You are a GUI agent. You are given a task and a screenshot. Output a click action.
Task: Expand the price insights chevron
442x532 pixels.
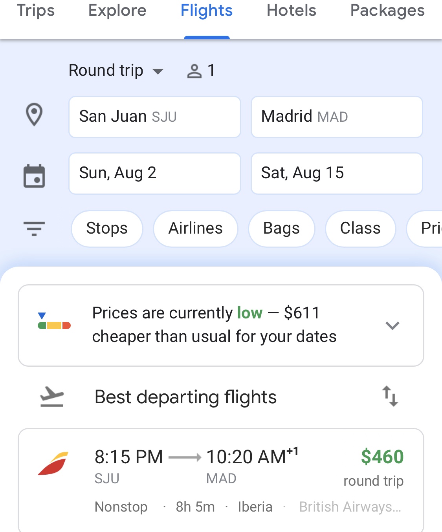click(x=392, y=325)
